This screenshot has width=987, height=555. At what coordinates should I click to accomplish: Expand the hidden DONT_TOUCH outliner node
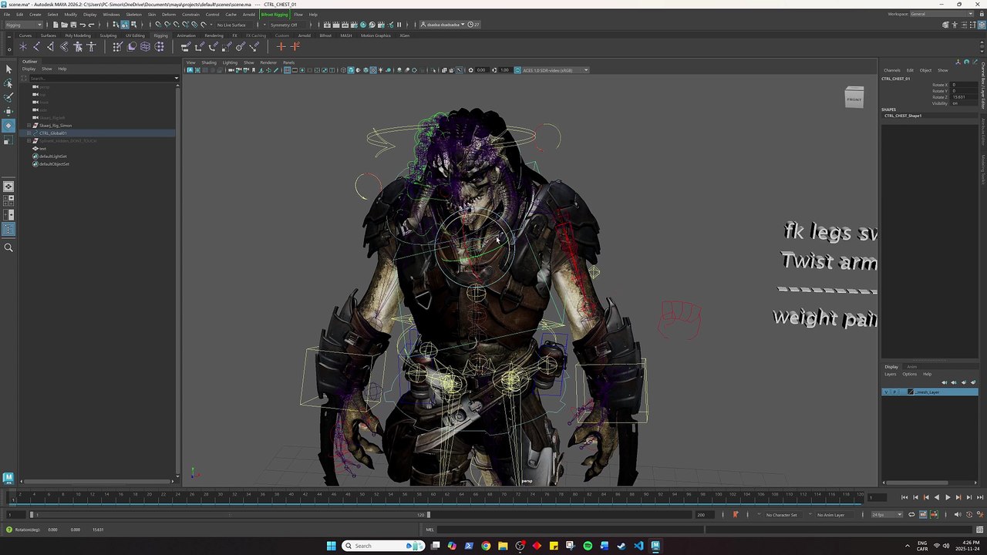(29, 141)
